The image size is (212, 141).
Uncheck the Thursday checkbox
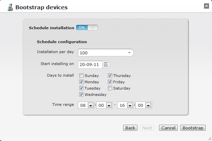click(x=110, y=76)
